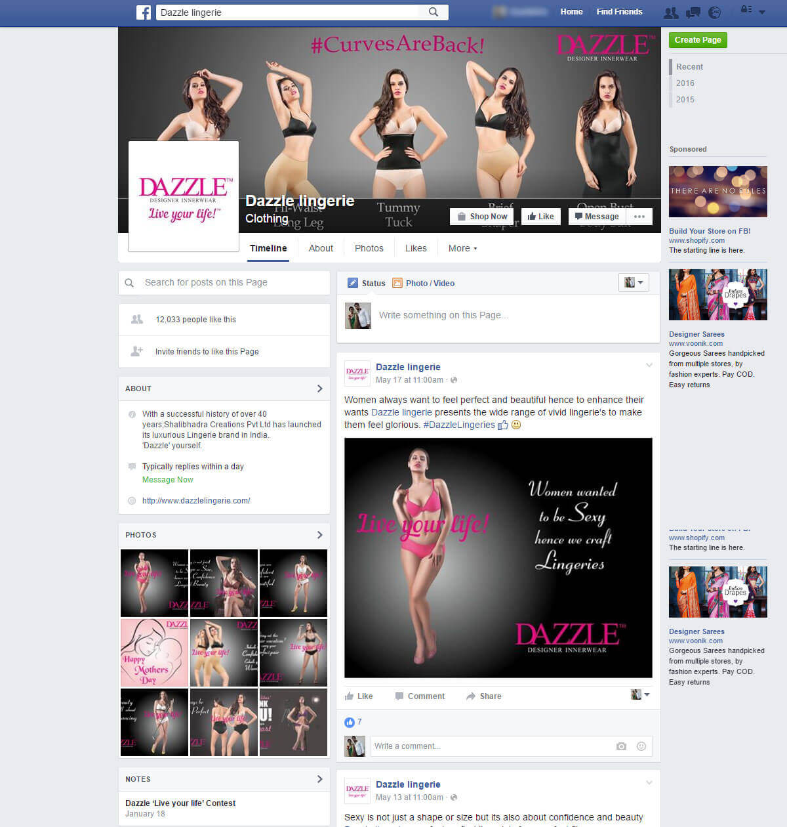
Task: Switch to the Photos tab
Action: tap(369, 248)
